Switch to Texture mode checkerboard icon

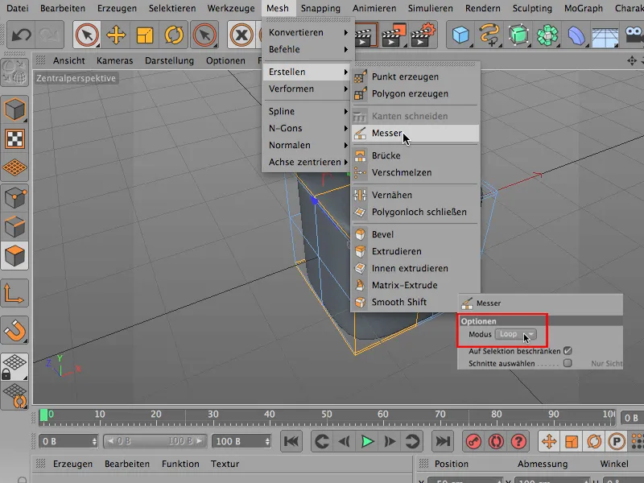pos(14,138)
